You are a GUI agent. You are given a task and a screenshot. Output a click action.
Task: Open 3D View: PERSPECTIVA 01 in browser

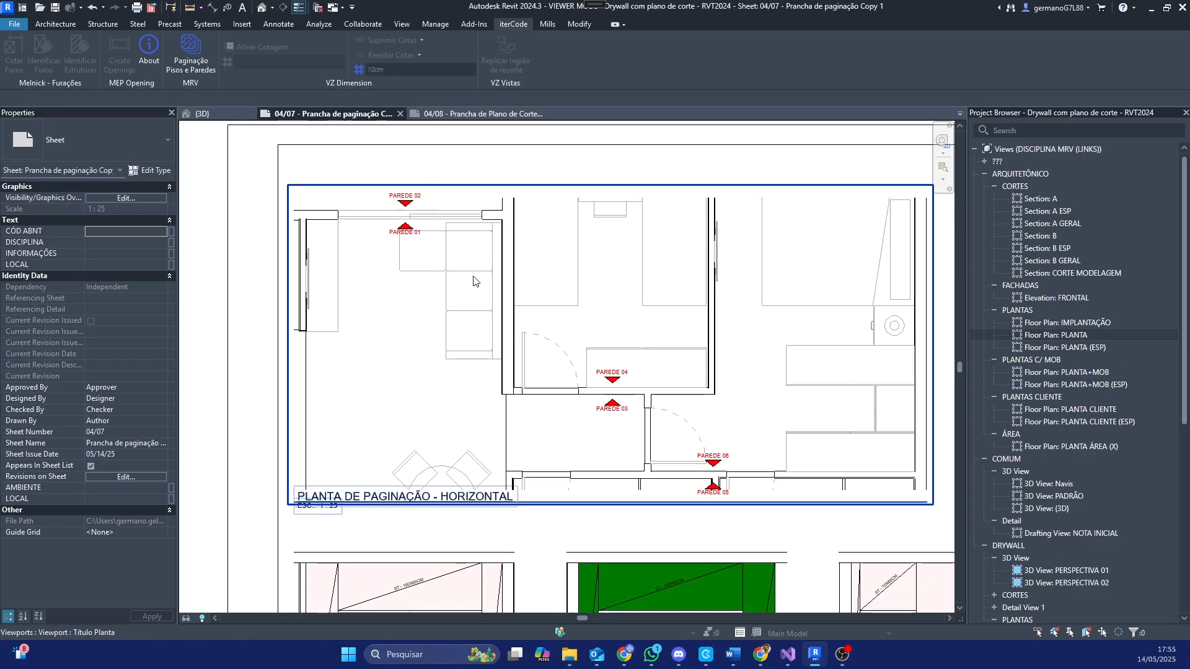coord(1066,571)
